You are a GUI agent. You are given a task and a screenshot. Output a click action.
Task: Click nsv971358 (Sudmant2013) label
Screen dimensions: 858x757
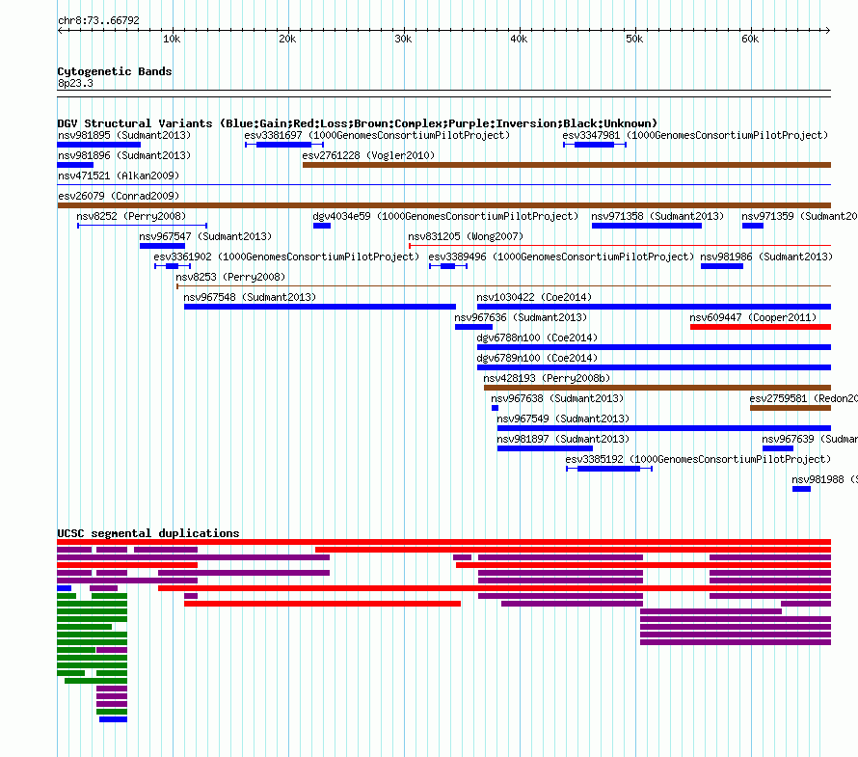(x=657, y=216)
